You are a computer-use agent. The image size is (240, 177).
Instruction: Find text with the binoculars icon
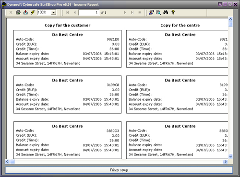point(166,12)
